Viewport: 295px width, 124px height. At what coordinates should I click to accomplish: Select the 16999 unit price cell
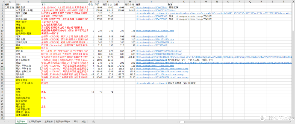98,10
